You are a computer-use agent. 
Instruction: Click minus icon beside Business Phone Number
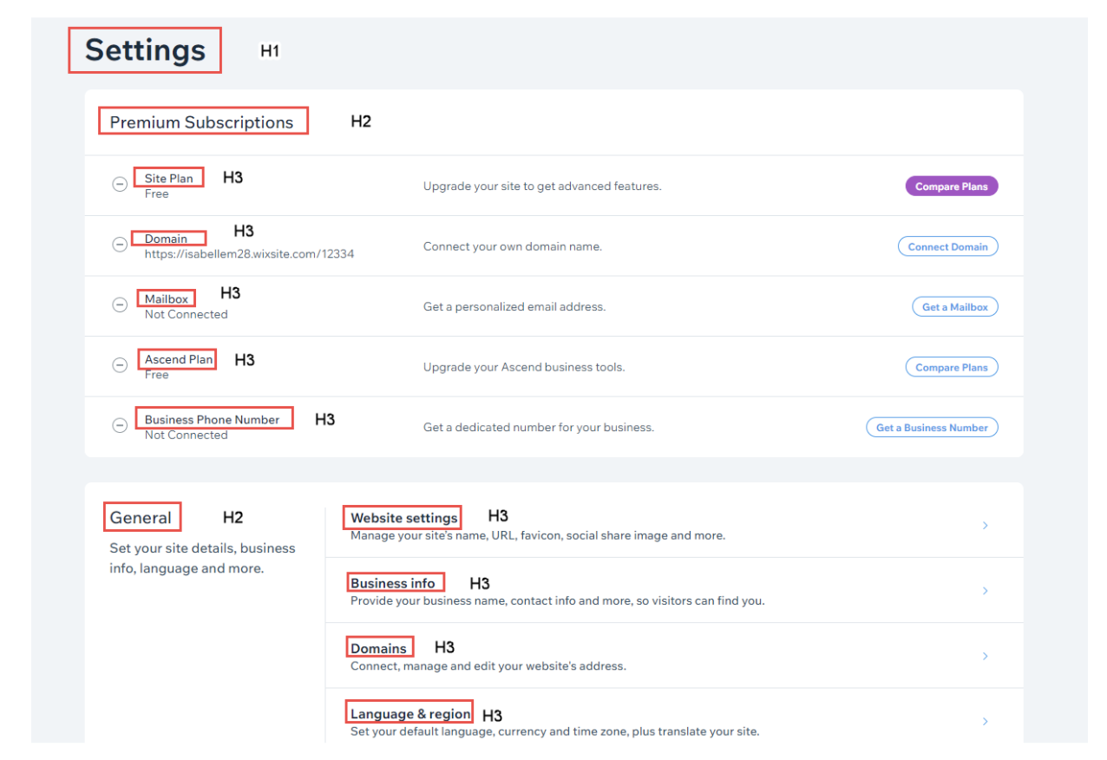[x=120, y=426]
